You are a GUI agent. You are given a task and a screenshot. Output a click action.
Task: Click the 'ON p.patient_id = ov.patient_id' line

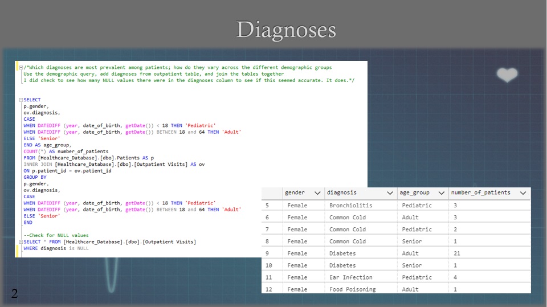(x=67, y=171)
